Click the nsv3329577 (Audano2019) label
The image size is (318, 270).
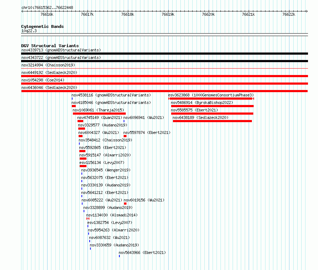[103, 125]
